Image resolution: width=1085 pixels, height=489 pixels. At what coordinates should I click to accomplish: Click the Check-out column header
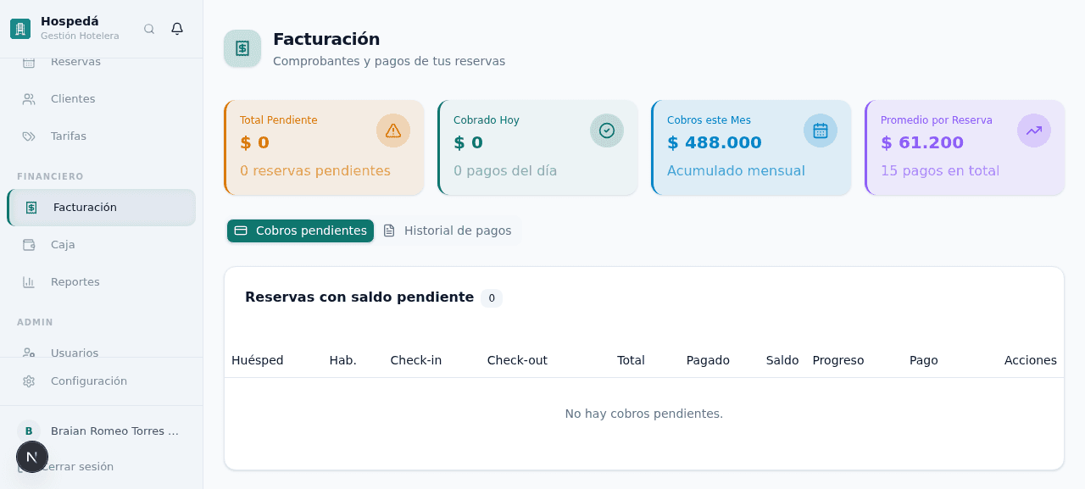[x=517, y=360]
